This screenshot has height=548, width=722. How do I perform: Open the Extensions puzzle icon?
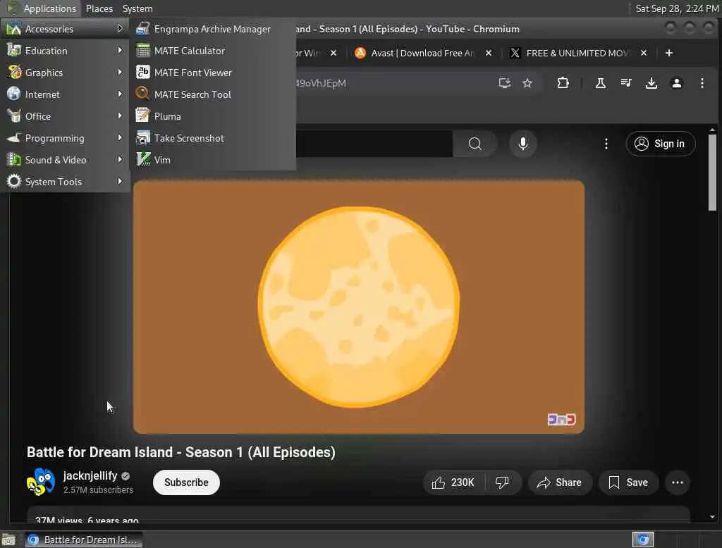(563, 83)
